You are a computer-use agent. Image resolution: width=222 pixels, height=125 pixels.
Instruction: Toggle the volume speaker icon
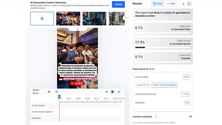[49, 92]
